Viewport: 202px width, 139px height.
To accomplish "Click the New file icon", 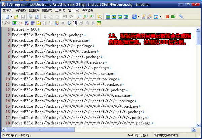I will (x=7, y=16).
